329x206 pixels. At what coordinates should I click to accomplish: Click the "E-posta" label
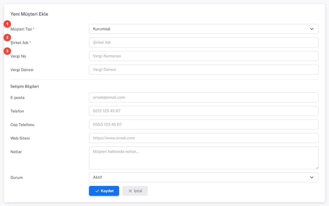tap(17, 98)
